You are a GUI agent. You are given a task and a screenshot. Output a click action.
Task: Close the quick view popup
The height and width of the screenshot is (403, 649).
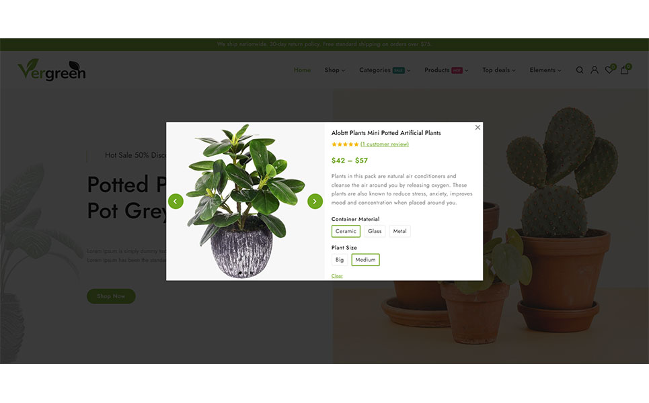478,128
